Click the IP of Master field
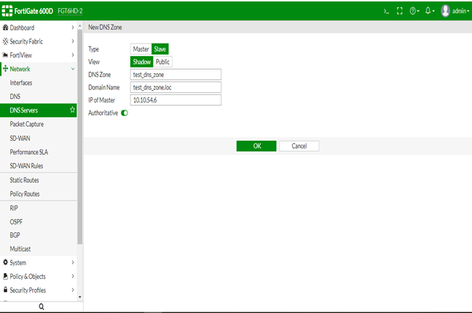The width and height of the screenshot is (472, 313). pyautogui.click(x=175, y=100)
